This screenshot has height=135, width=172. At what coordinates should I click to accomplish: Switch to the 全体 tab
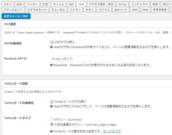click(19, 4)
